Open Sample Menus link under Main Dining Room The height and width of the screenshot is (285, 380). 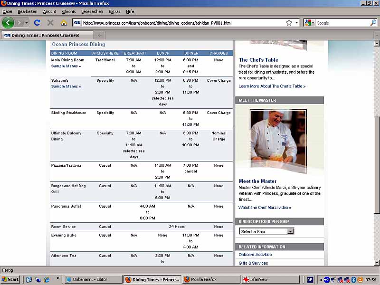click(66, 66)
